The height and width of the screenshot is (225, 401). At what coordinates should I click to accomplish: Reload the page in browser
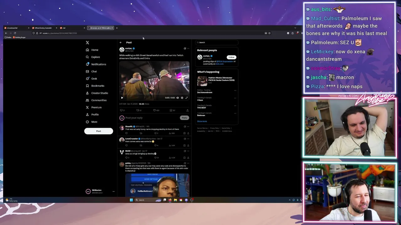click(15, 33)
